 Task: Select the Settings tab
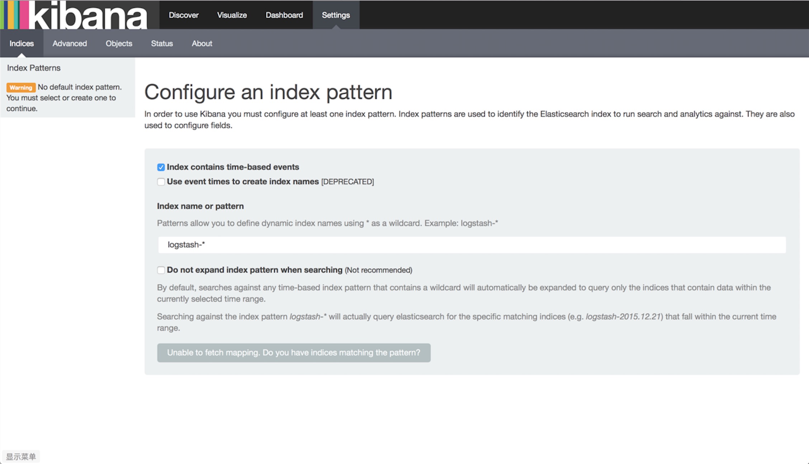336,15
